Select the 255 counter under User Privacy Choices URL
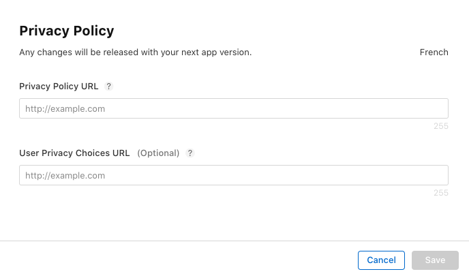The image size is (469, 276). point(441,193)
